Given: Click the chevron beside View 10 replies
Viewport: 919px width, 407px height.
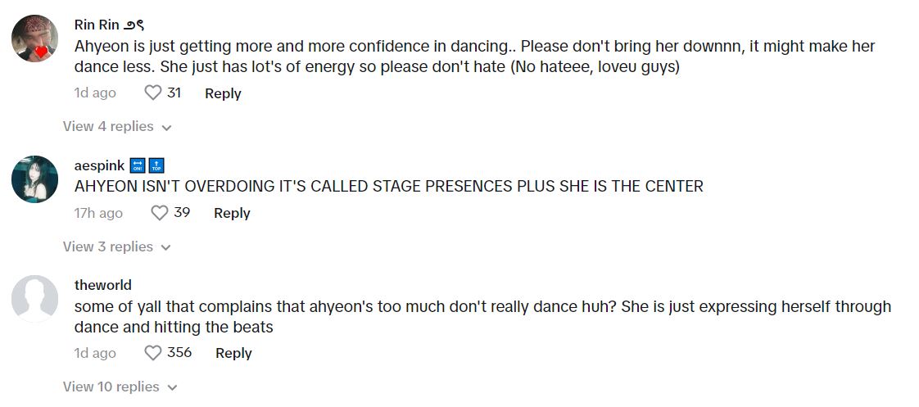Looking at the screenshot, I should click(x=172, y=387).
